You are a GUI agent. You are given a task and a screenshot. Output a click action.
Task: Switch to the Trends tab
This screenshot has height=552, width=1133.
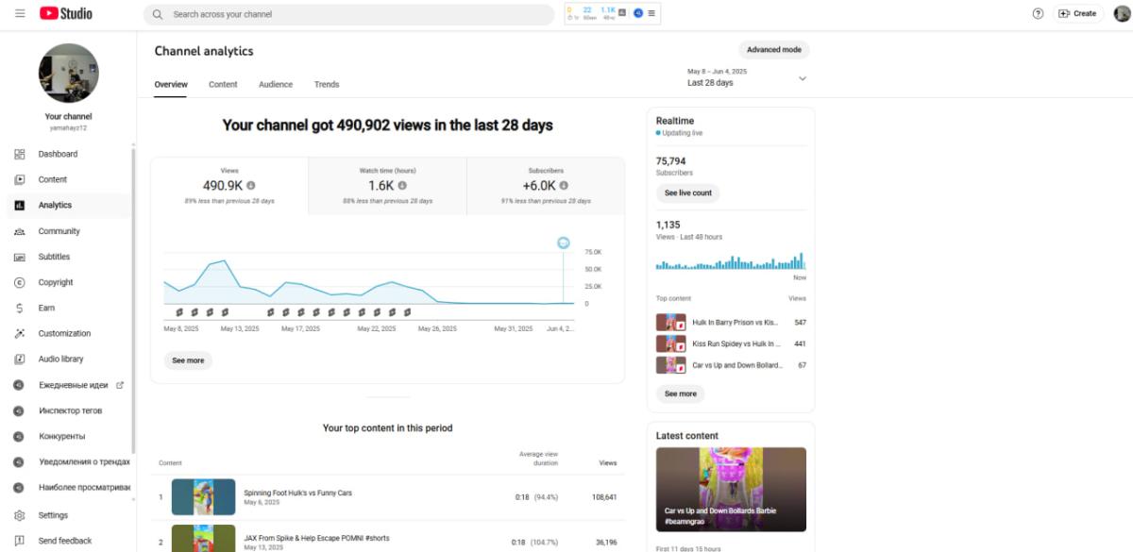(x=327, y=84)
